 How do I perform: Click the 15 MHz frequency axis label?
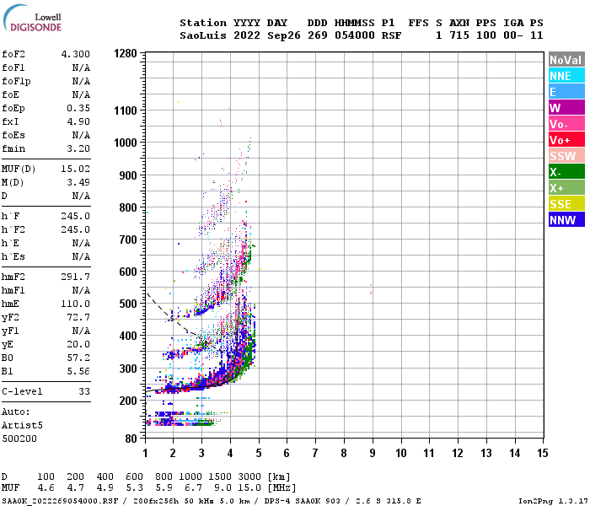coord(543,453)
